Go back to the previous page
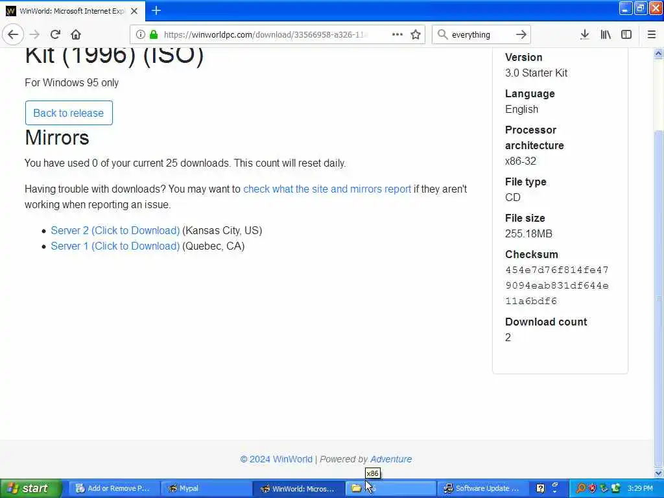 13,34
